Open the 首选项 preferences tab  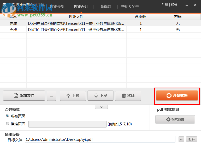tap(106, 7)
